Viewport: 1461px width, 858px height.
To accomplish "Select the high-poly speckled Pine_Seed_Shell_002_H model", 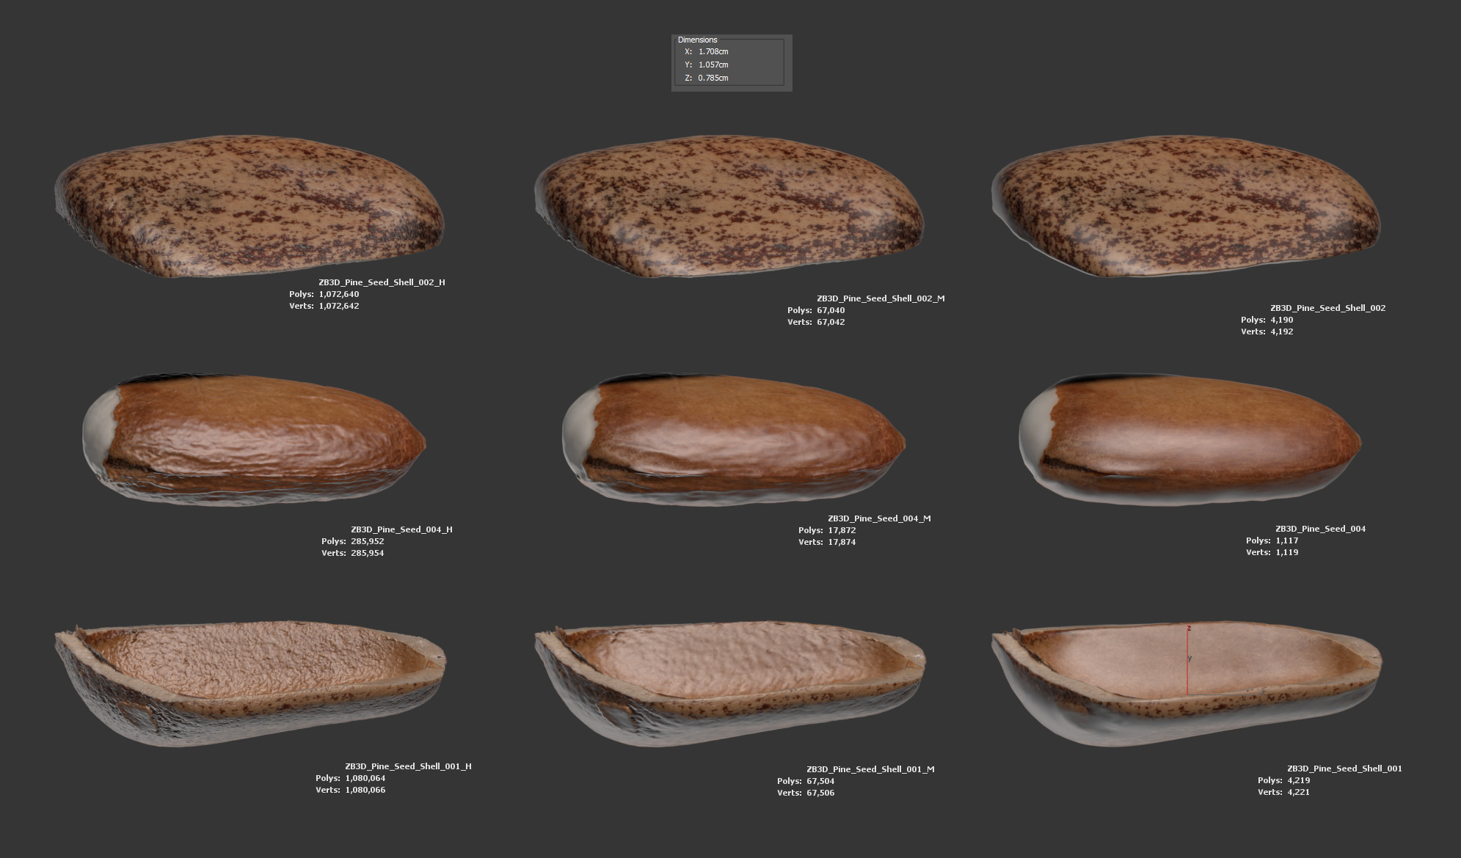I will click(x=249, y=205).
